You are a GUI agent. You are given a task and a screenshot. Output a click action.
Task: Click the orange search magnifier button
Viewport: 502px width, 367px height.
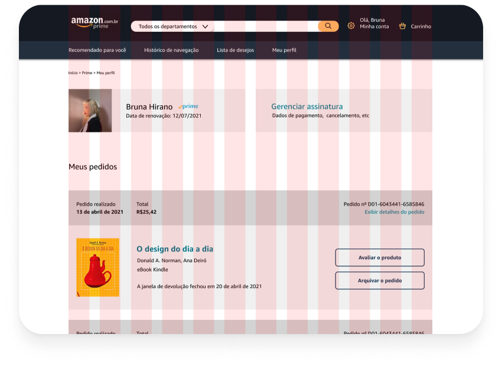click(328, 26)
